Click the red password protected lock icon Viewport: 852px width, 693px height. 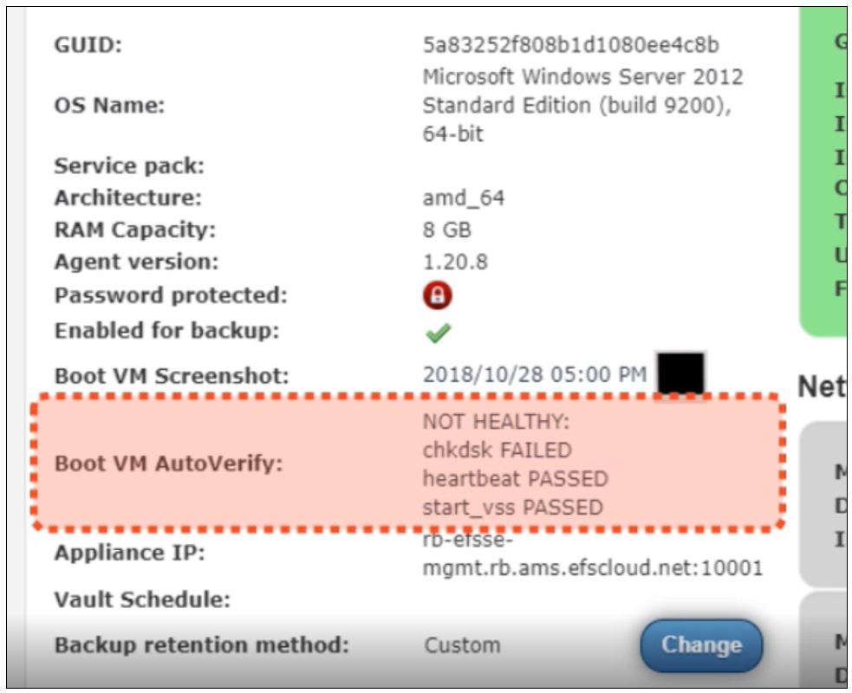tap(438, 295)
